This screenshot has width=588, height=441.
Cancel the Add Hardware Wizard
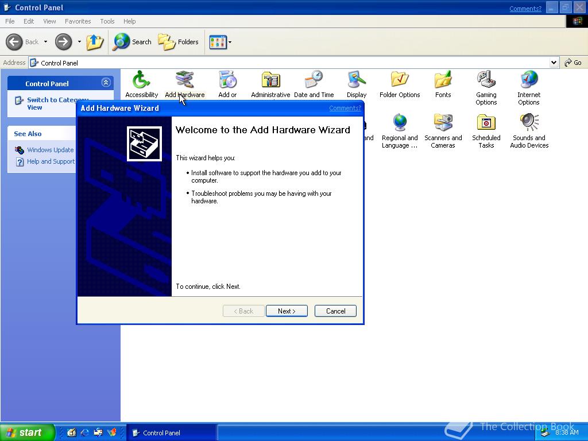(335, 311)
